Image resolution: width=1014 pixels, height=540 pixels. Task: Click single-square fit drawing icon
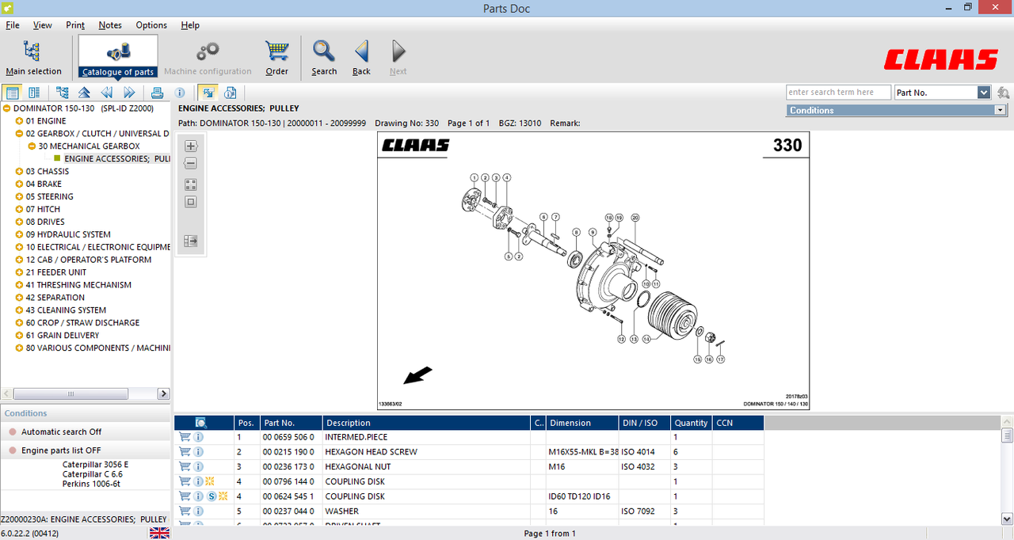click(x=190, y=202)
